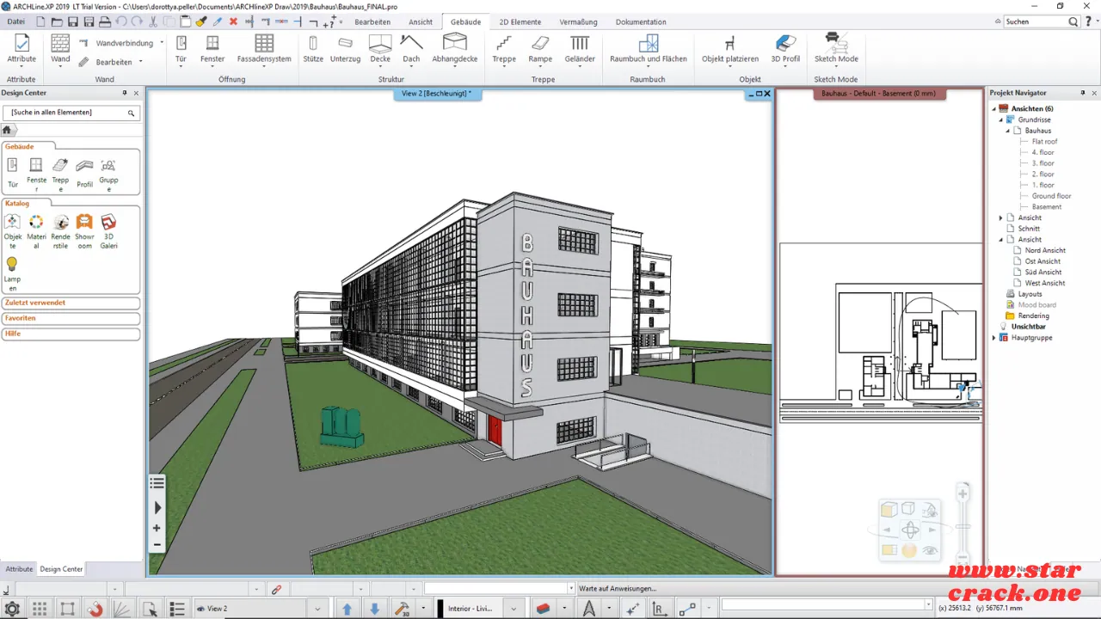Toggle the grid dots icon in bottom toolbar

click(40, 609)
